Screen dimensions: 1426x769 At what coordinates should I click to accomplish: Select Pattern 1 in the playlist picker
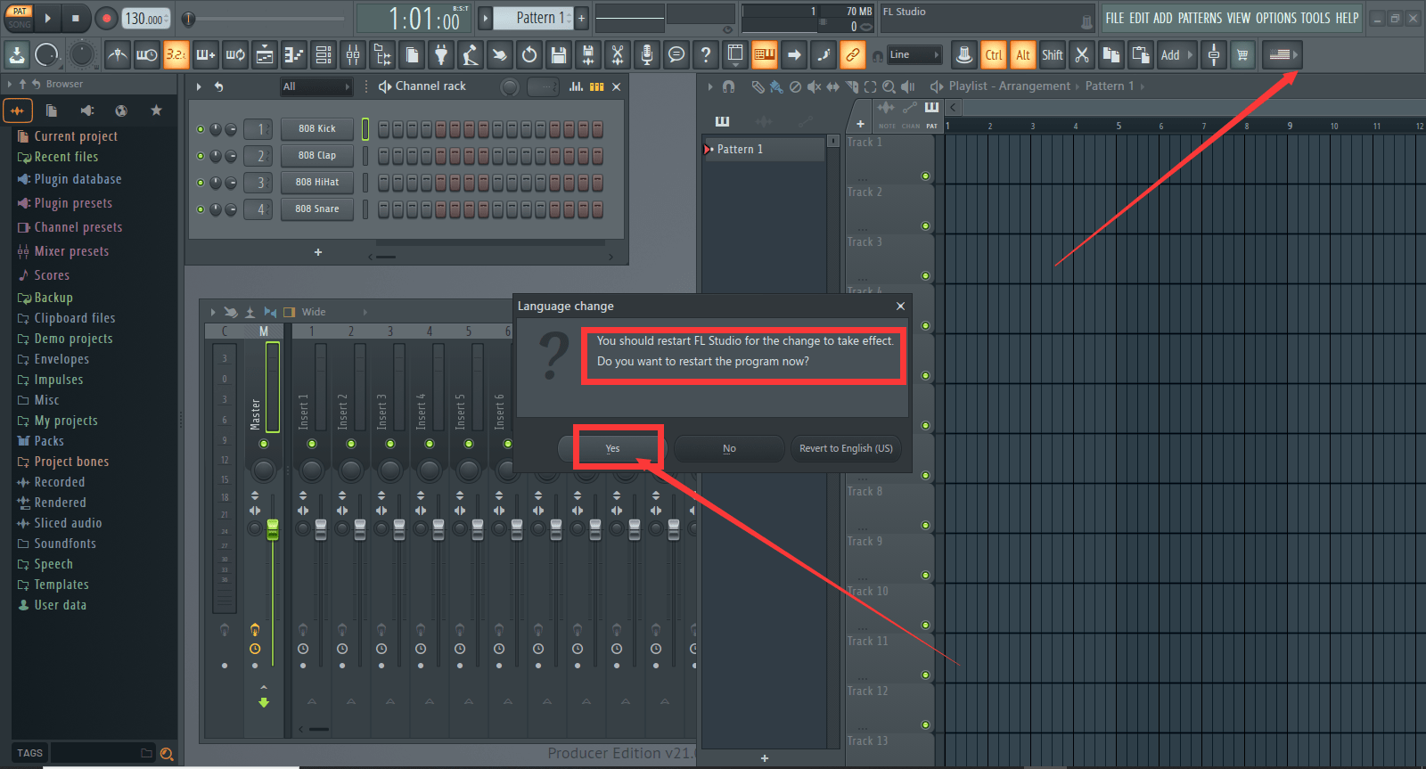(764, 150)
